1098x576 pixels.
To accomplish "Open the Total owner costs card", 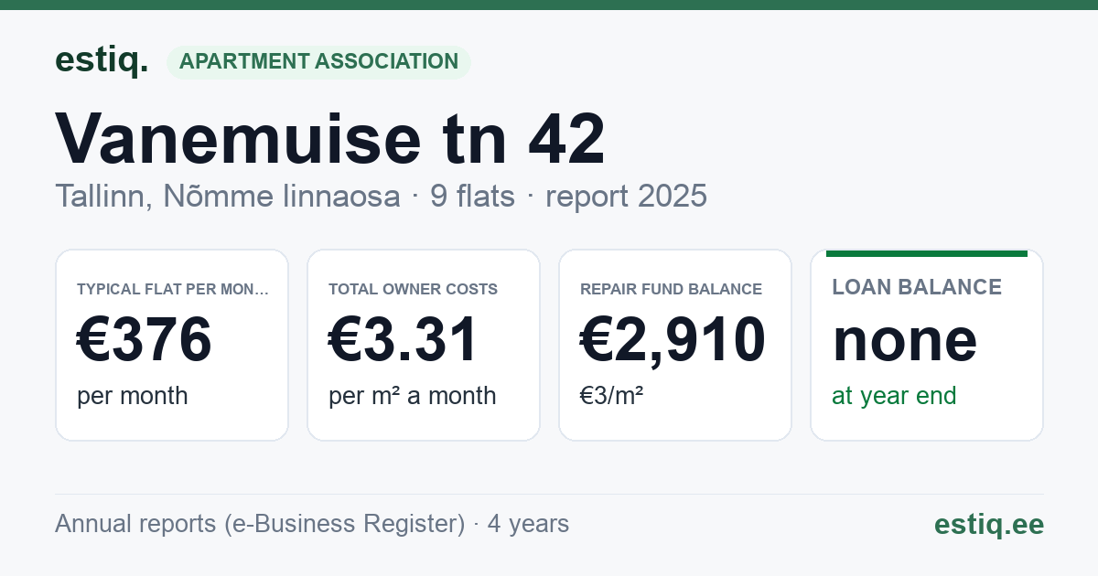I will [x=424, y=346].
